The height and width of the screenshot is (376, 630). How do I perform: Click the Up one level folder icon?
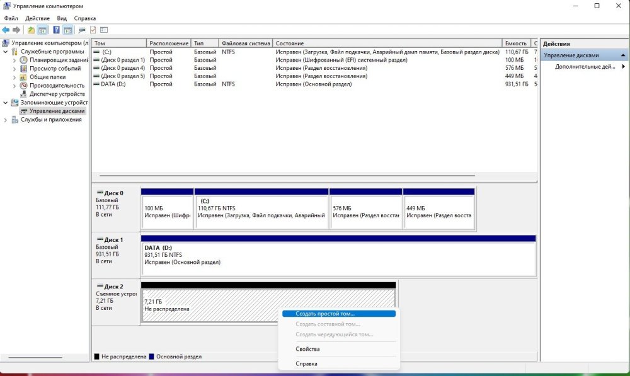pyautogui.click(x=31, y=30)
